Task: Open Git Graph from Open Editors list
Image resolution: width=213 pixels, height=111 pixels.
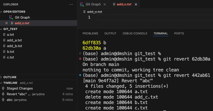Action: coord(39,17)
